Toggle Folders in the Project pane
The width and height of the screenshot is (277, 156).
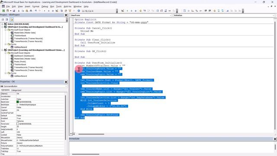[x=12, y=19]
